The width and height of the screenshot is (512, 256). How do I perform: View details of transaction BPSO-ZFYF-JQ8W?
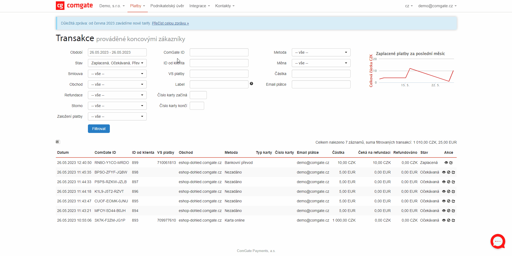tap(444, 172)
